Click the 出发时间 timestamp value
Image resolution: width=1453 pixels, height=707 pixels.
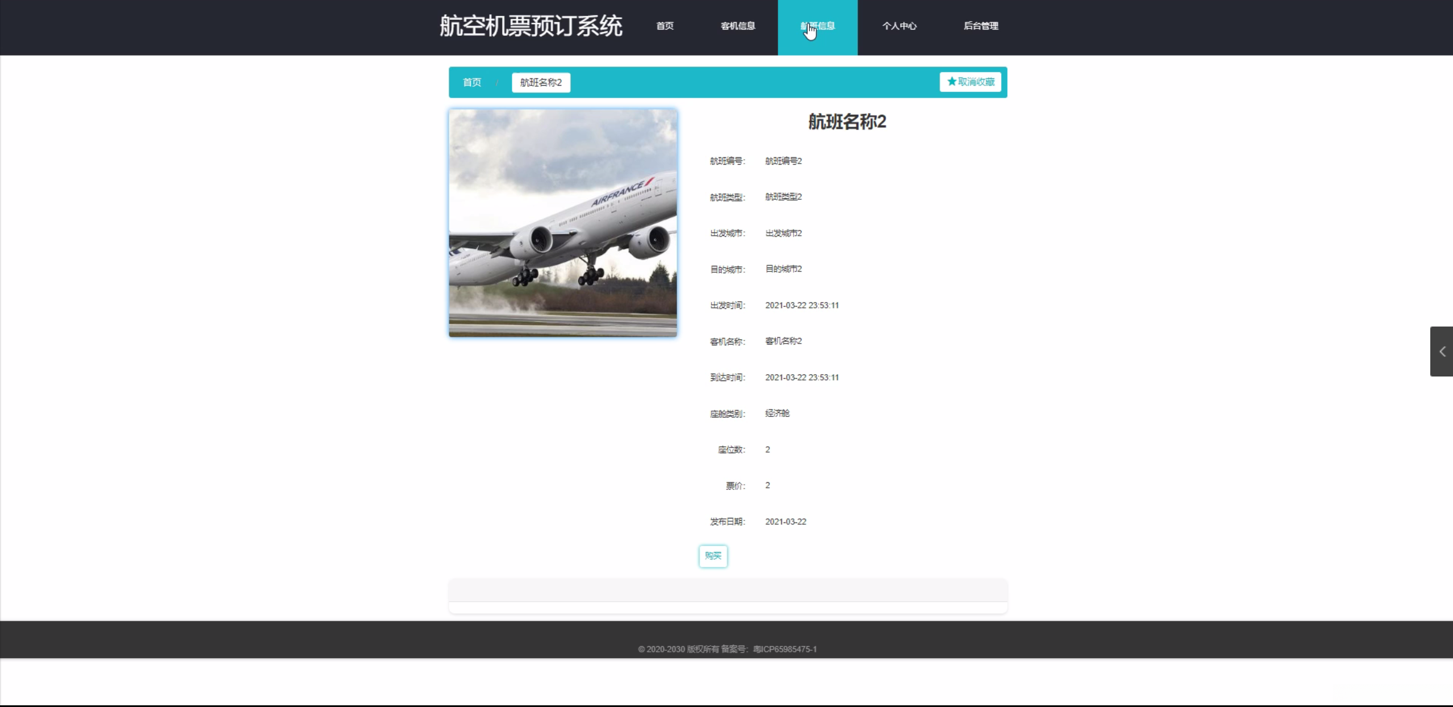(801, 306)
